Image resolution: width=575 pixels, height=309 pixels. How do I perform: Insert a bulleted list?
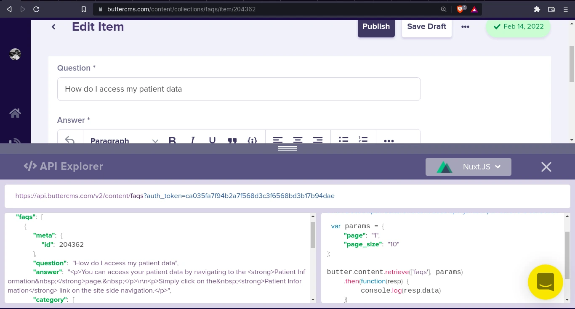[x=343, y=140]
